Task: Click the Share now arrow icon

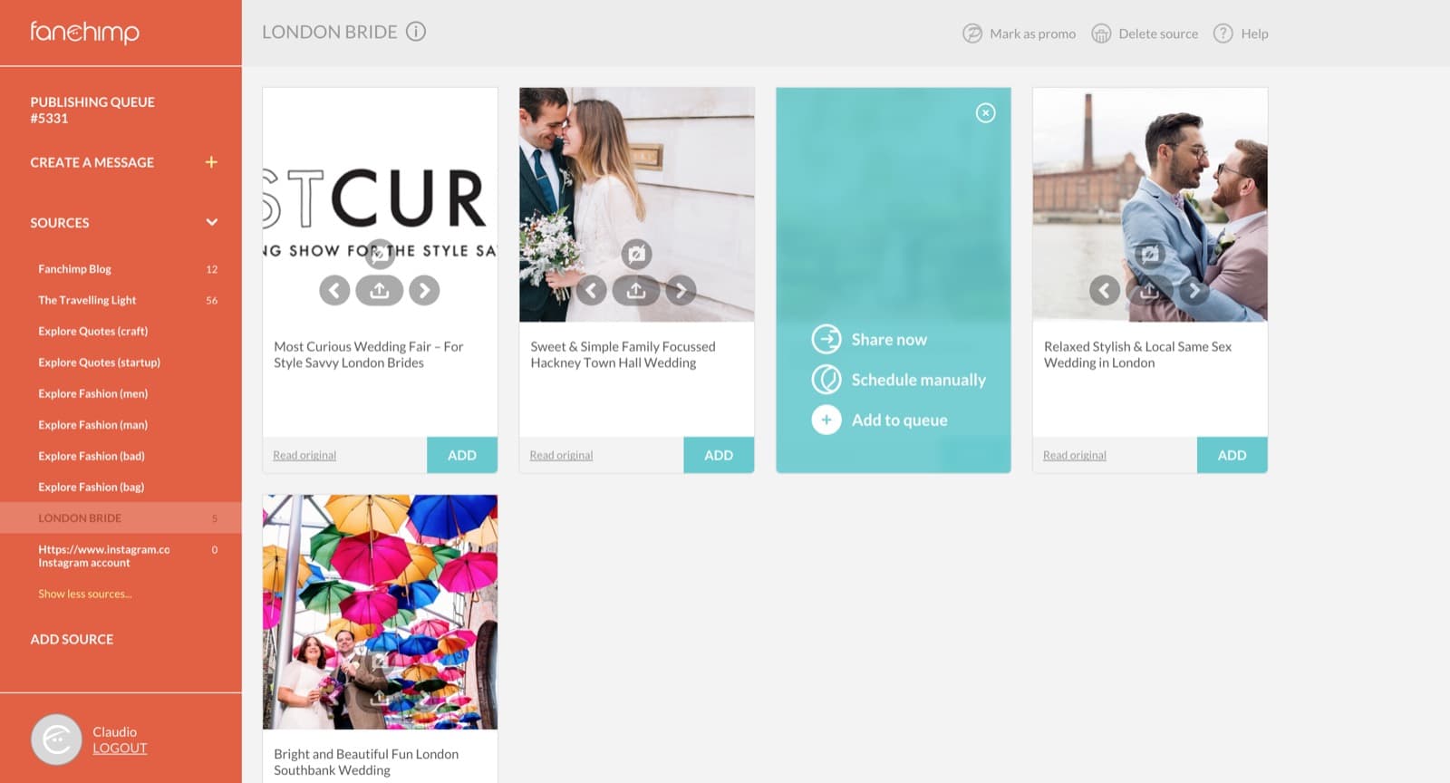Action: click(x=826, y=339)
